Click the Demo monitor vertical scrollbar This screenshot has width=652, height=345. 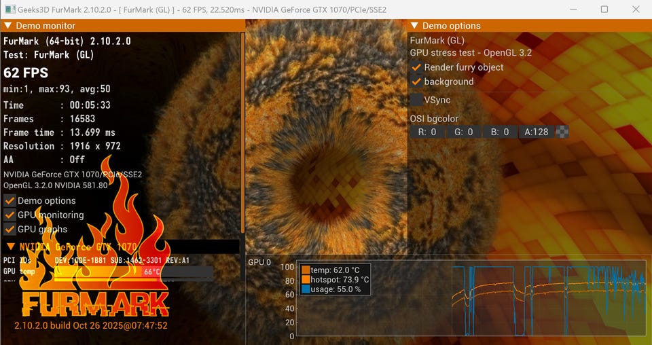pos(242,133)
